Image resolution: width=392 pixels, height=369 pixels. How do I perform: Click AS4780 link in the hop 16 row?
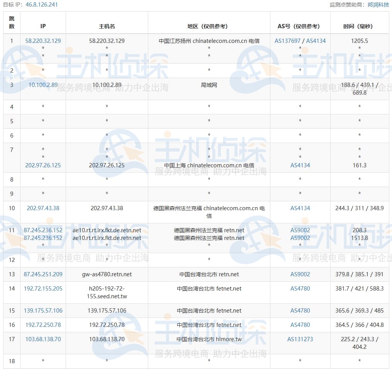(300, 325)
